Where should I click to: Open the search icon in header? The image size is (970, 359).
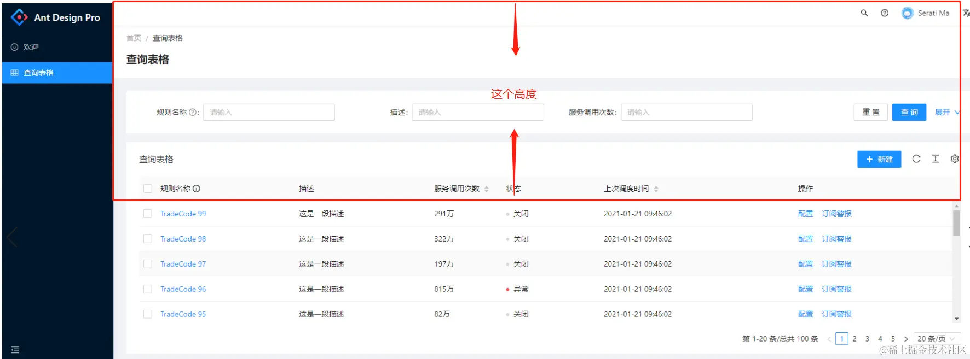tap(864, 13)
